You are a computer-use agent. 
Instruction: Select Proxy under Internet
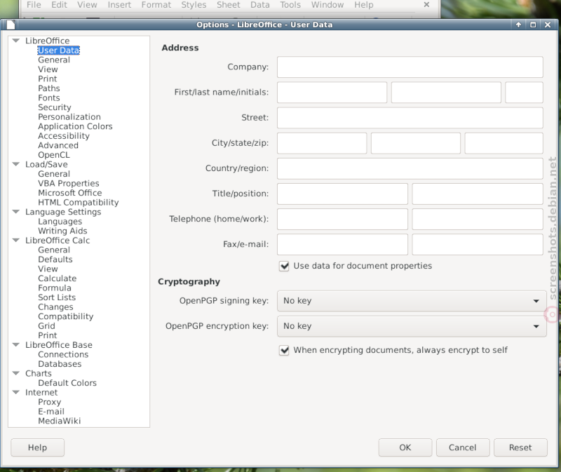coord(50,402)
